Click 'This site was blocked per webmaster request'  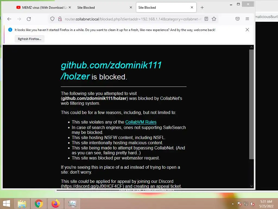point(116,158)
